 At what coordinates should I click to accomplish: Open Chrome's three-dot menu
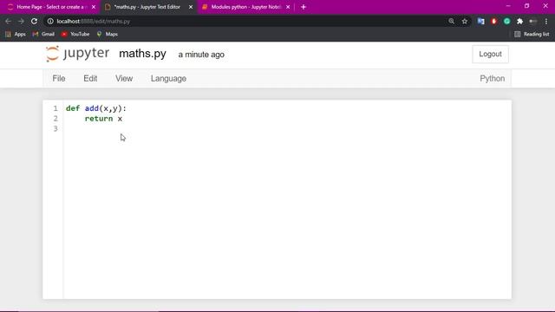[x=546, y=21]
